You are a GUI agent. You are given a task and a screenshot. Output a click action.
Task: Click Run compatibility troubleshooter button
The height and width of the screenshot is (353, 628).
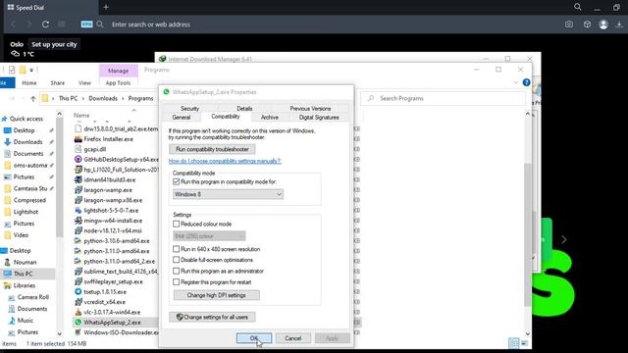point(212,149)
